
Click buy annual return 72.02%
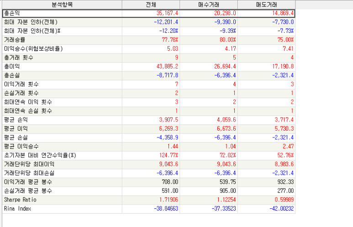[x=228, y=155]
